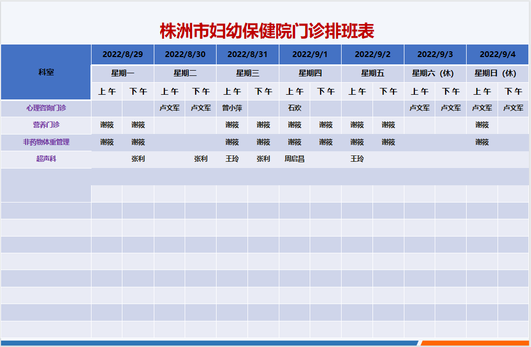Screen dimensions: 531x347
Task: Select the 营养门诊 department row label
Action: (46, 125)
